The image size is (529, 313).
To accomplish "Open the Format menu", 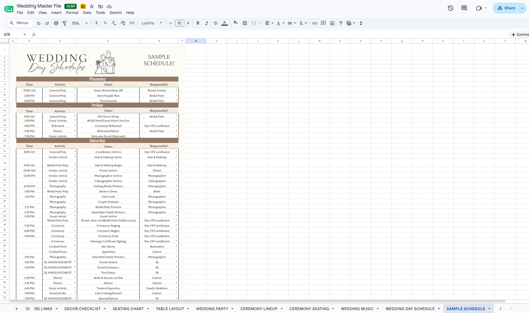I will pyautogui.click(x=72, y=13).
